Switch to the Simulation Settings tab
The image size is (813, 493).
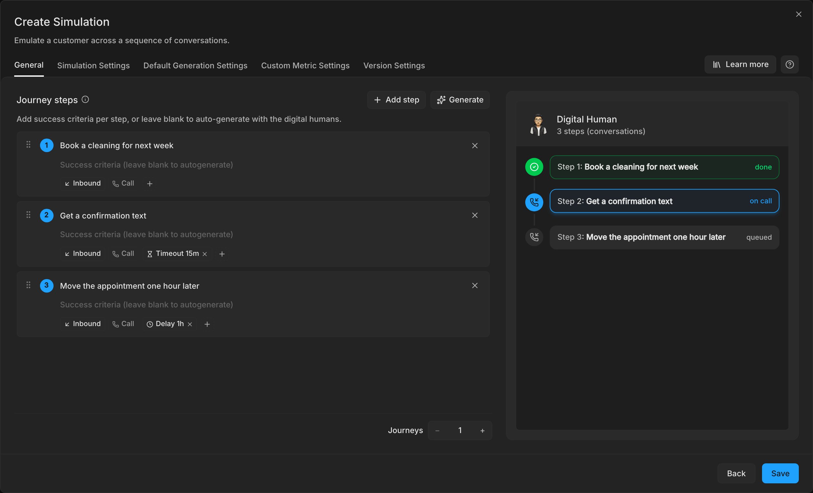pos(93,65)
